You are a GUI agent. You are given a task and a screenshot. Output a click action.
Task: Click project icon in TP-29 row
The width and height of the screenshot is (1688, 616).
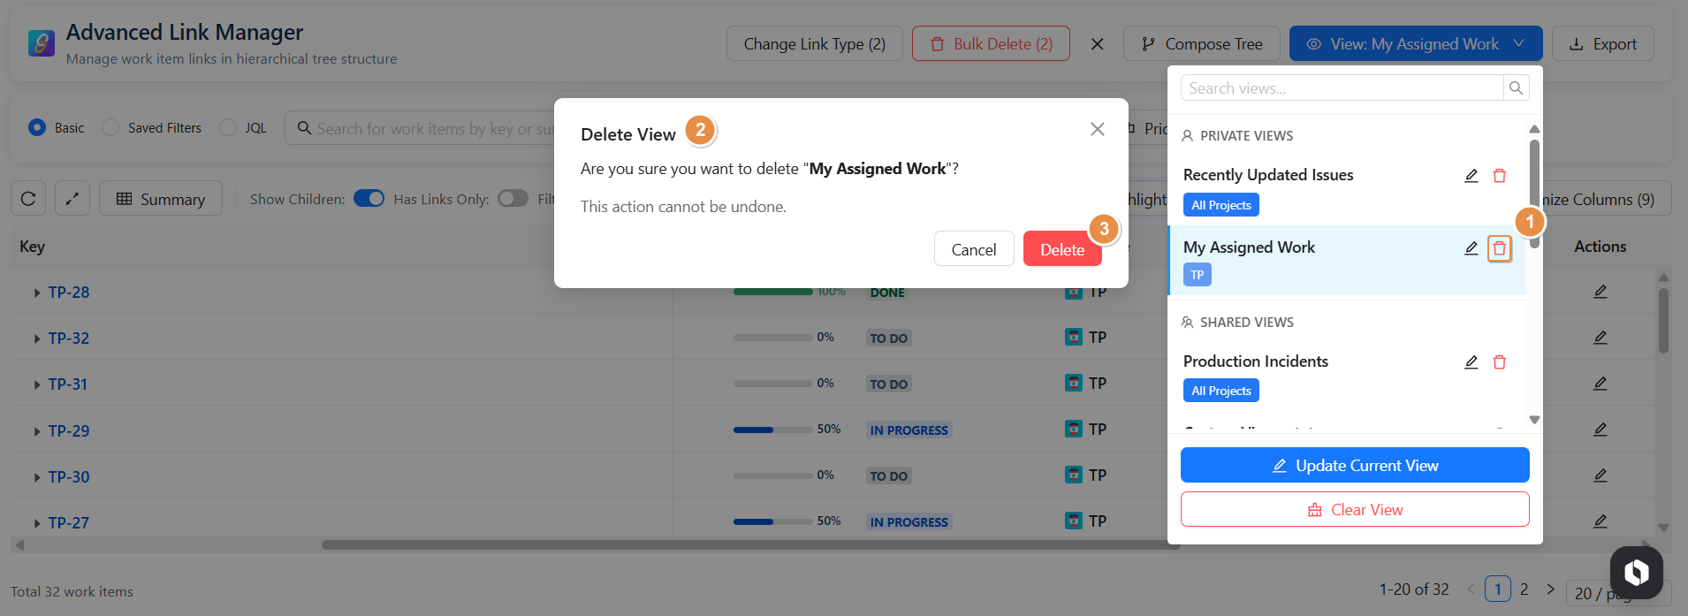pos(1074,429)
